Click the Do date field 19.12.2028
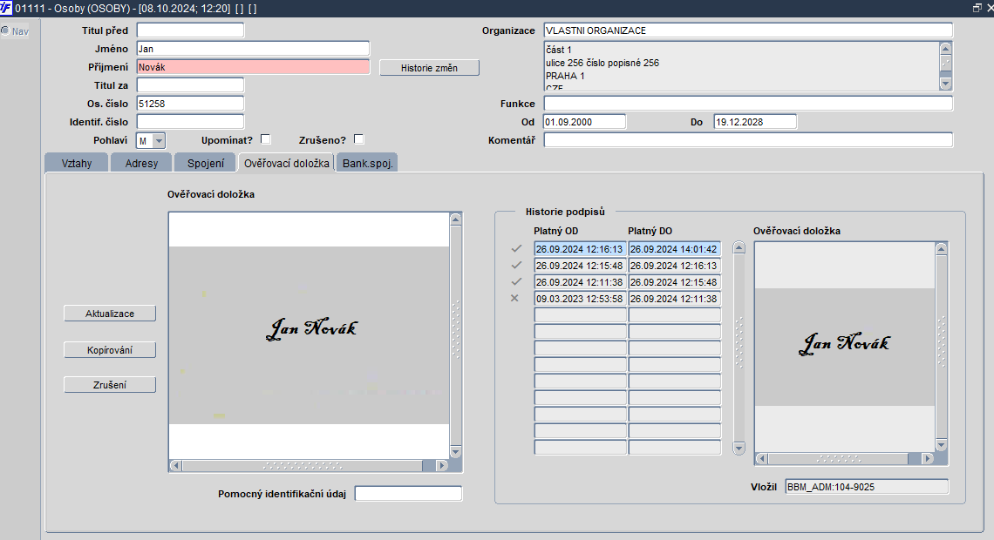This screenshot has width=994, height=540. pos(755,122)
